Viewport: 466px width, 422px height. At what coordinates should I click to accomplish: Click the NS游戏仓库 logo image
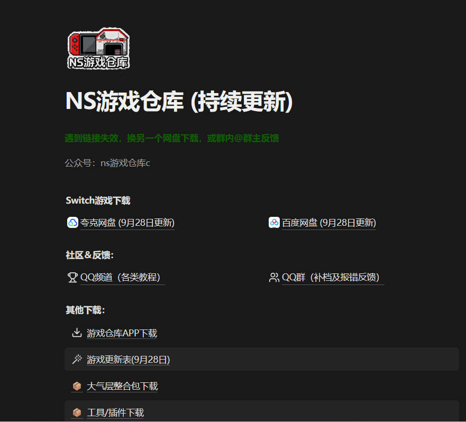tap(98, 49)
